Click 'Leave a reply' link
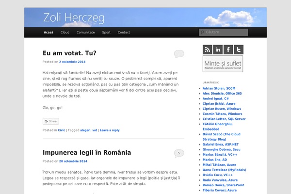The width and height of the screenshot is (291, 194). [109, 130]
